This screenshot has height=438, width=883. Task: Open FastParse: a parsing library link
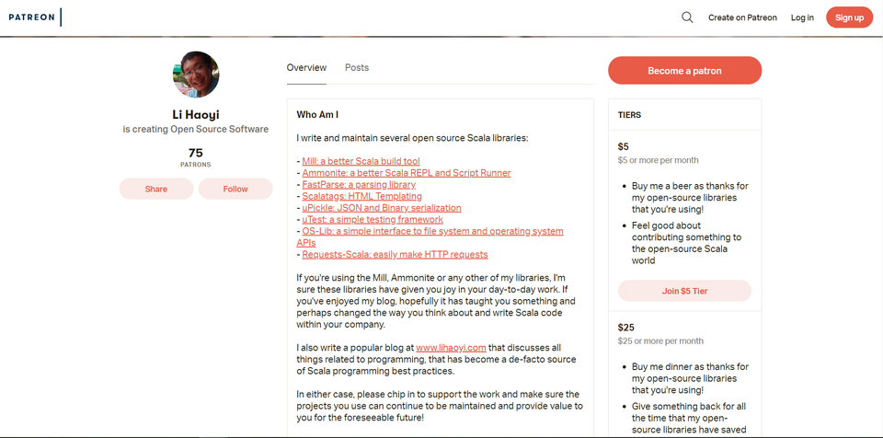(359, 184)
